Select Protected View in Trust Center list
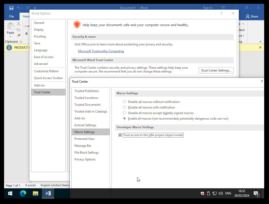This screenshot has height=204, width=269. [84, 139]
